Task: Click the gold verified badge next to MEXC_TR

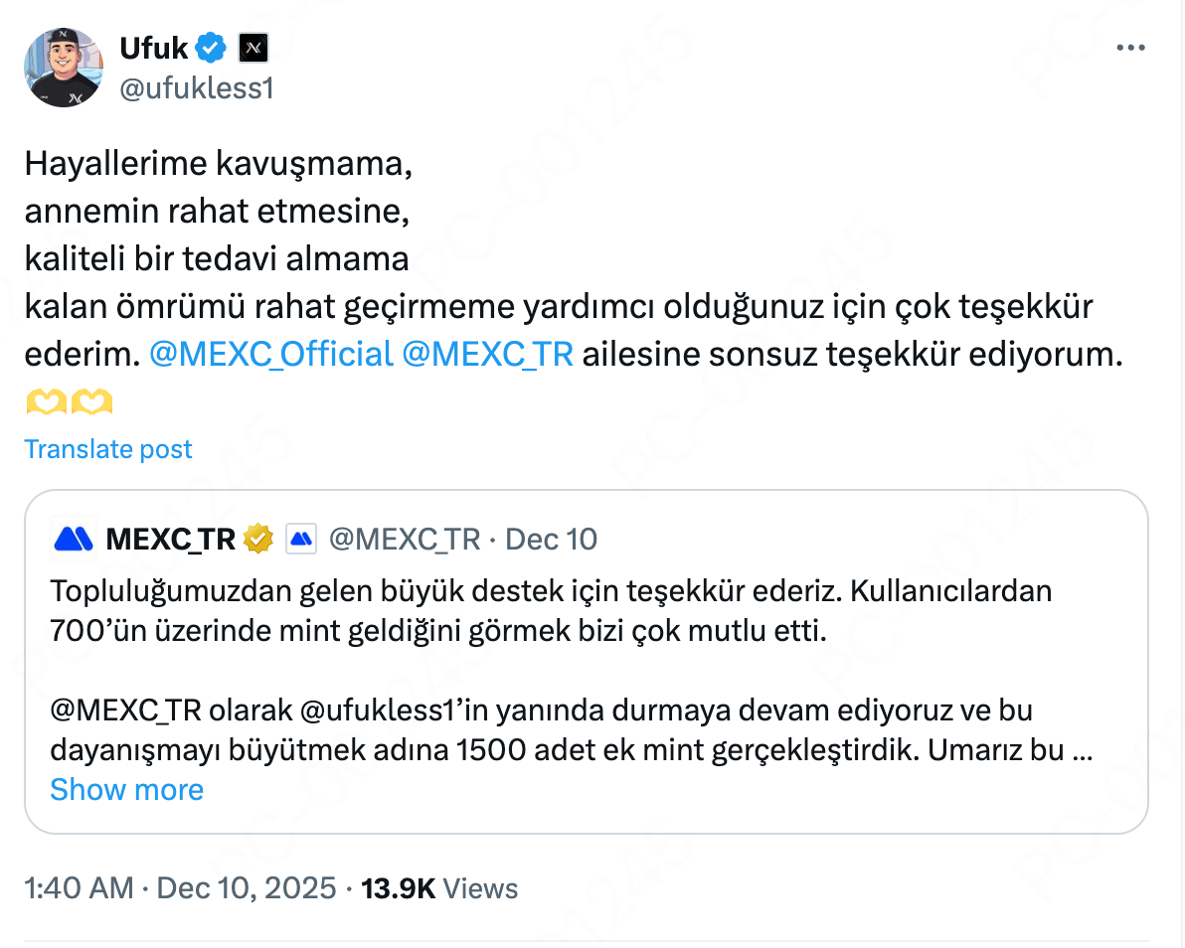Action: (257, 539)
